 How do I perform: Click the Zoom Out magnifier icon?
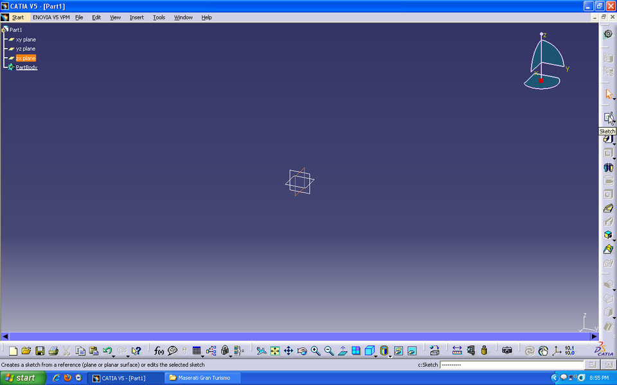click(x=329, y=351)
